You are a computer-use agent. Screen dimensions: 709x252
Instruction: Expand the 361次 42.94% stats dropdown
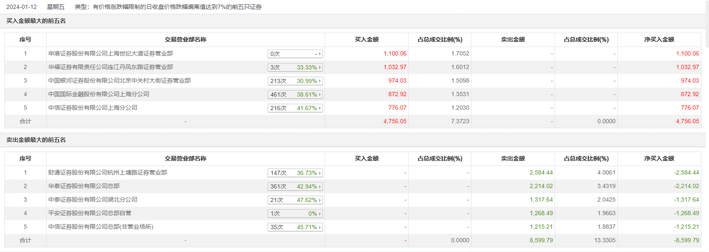[x=295, y=186]
